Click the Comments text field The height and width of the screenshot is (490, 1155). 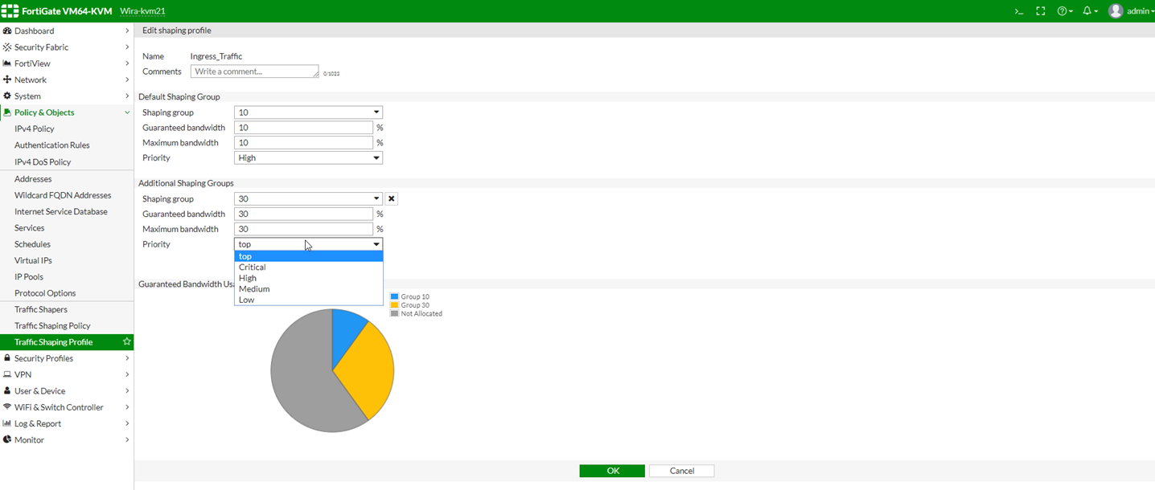(x=254, y=71)
